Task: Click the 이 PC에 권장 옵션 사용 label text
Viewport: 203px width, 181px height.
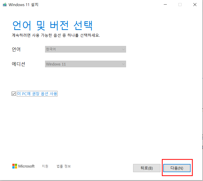Action: tap(37, 93)
